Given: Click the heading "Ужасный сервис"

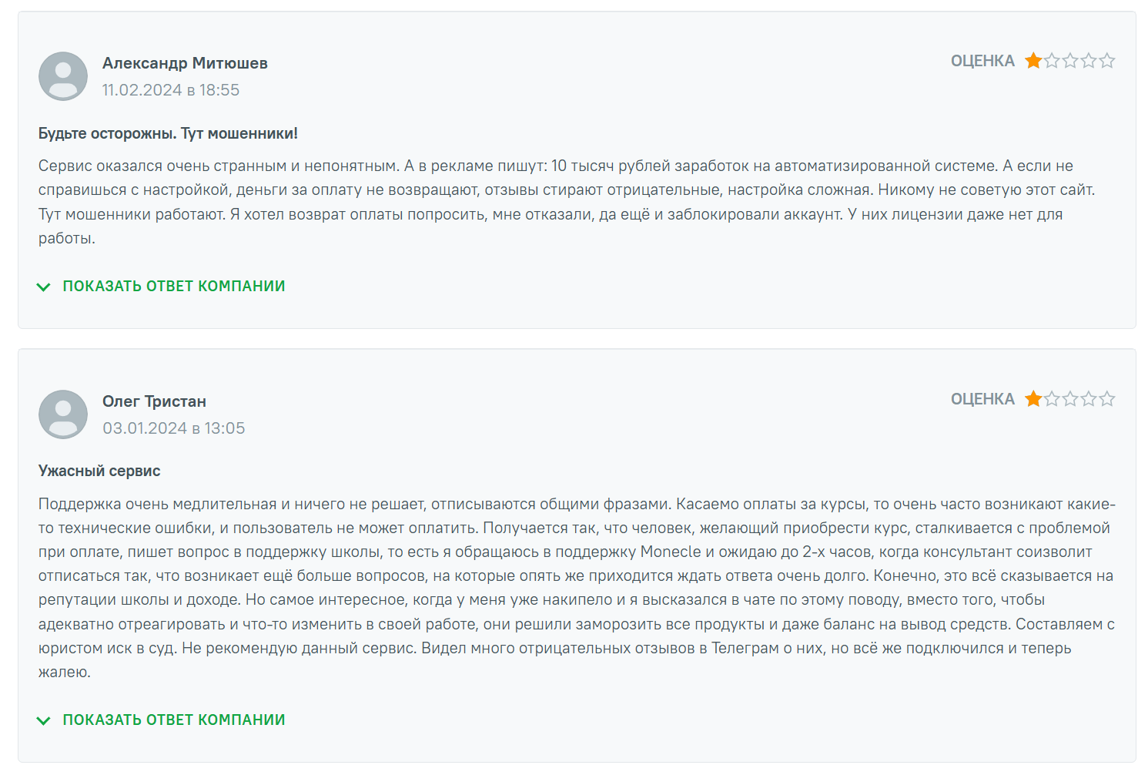Looking at the screenshot, I should 99,471.
